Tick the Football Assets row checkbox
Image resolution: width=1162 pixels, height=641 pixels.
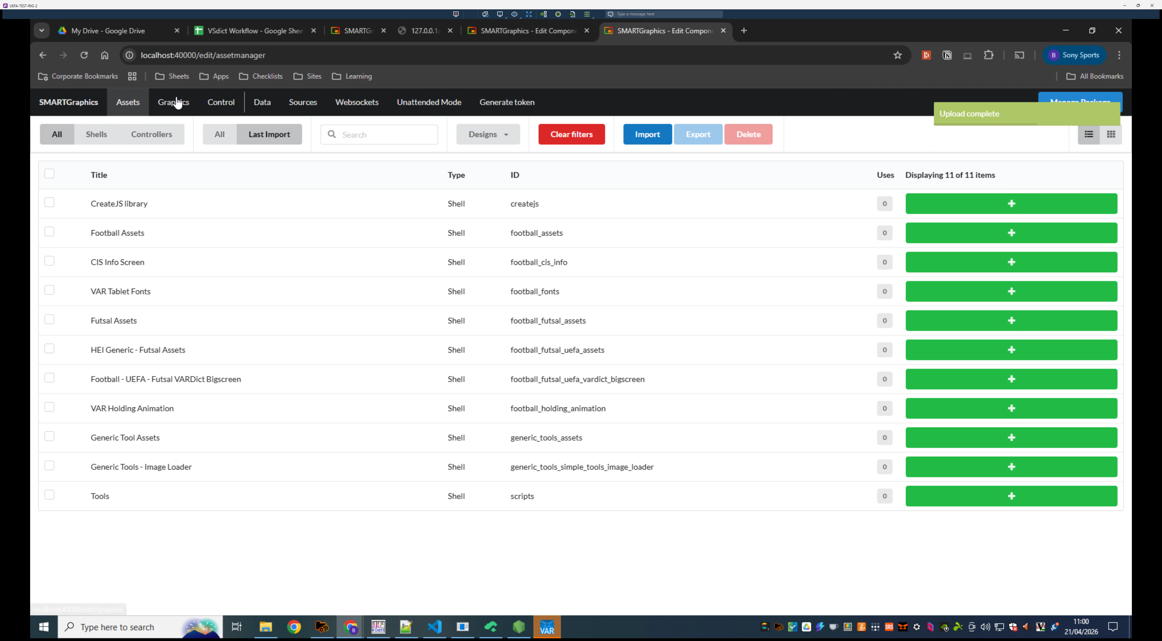pos(50,232)
